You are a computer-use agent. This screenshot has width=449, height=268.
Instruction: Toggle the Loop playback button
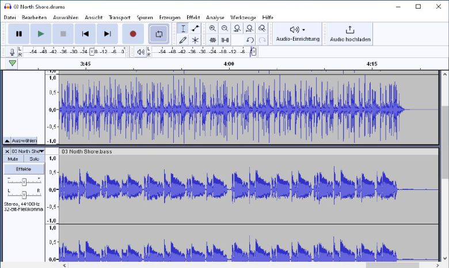point(159,34)
